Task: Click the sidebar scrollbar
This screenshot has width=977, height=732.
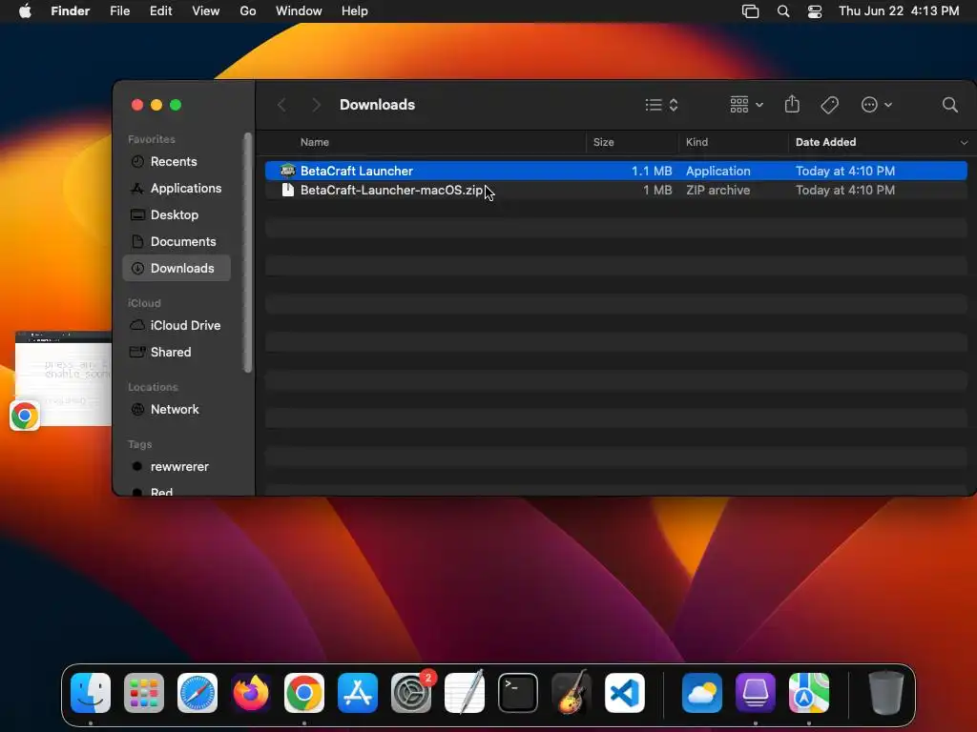Action: tap(247, 252)
